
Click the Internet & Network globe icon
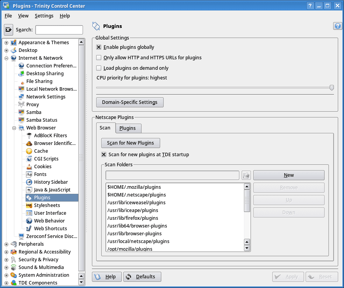tap(14, 58)
